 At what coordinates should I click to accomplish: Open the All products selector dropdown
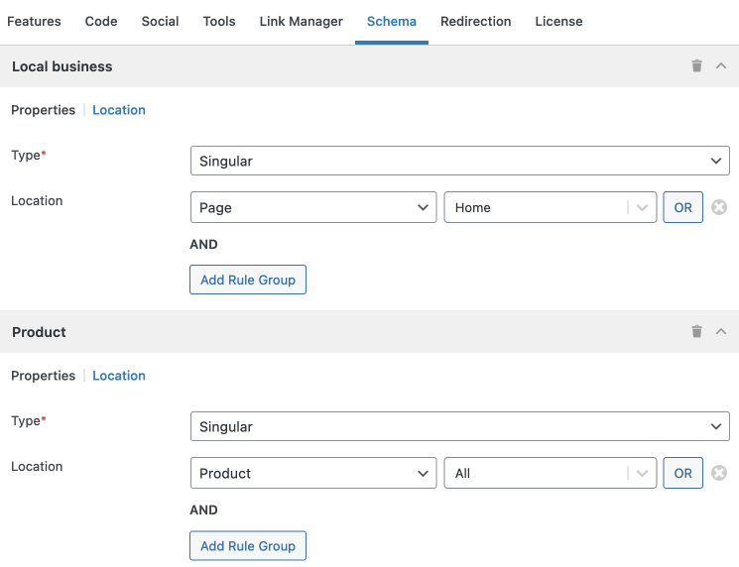550,474
